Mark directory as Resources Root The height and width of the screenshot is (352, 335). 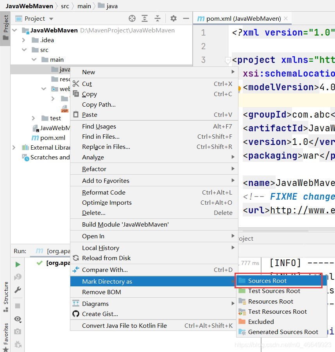click(281, 302)
